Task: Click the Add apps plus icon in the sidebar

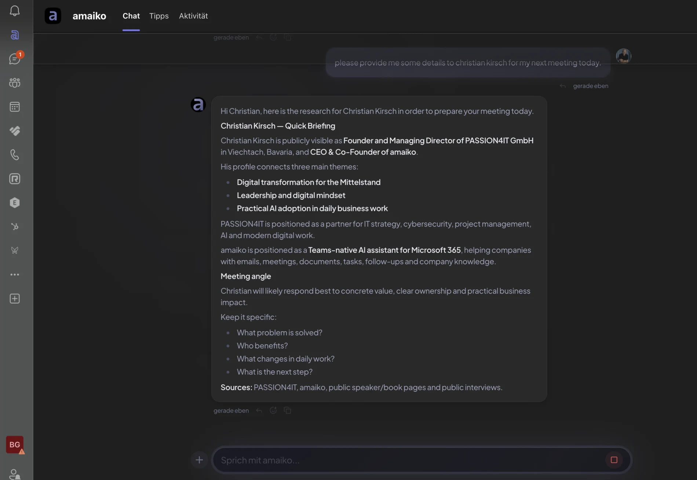Action: click(x=15, y=299)
